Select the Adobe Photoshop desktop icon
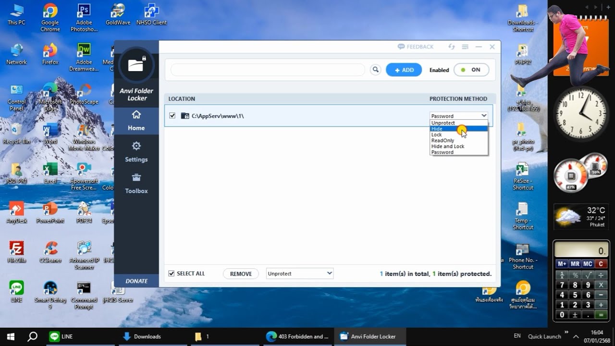Image resolution: width=615 pixels, height=346 pixels. [84, 18]
